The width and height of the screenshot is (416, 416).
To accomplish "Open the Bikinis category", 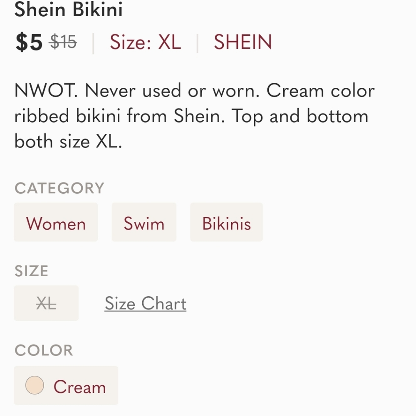I will [226, 222].
